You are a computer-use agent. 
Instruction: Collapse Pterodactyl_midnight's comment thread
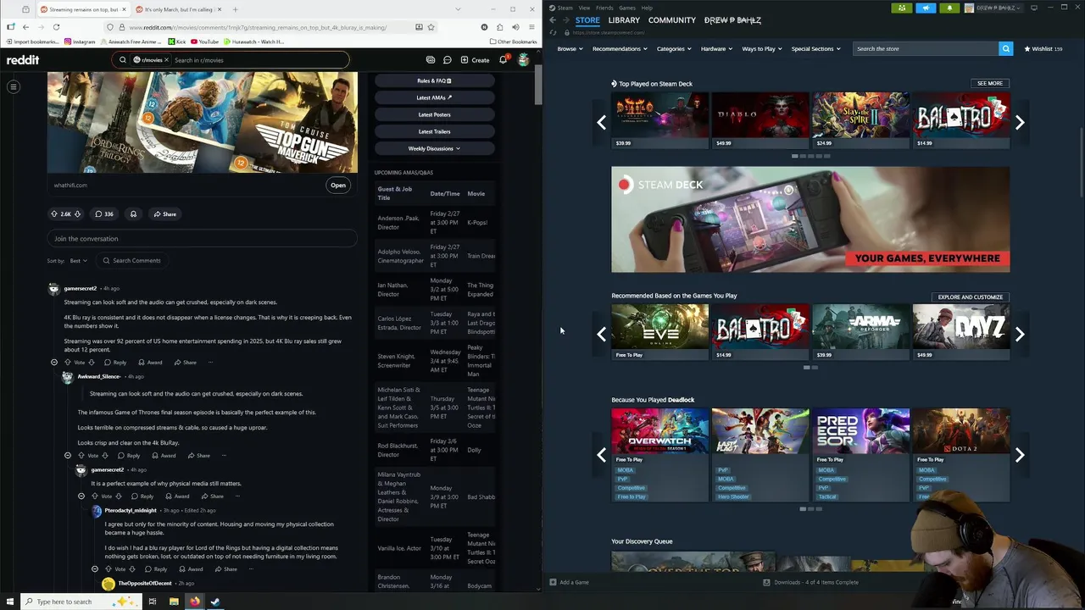pos(95,569)
